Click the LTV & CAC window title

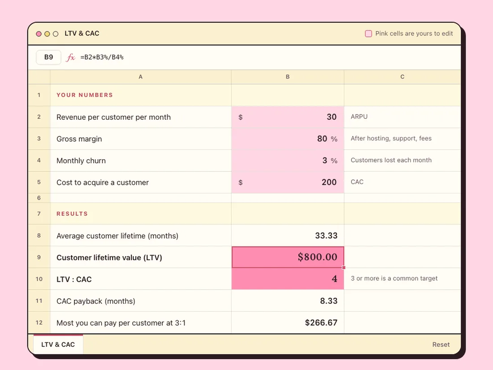[x=82, y=33]
